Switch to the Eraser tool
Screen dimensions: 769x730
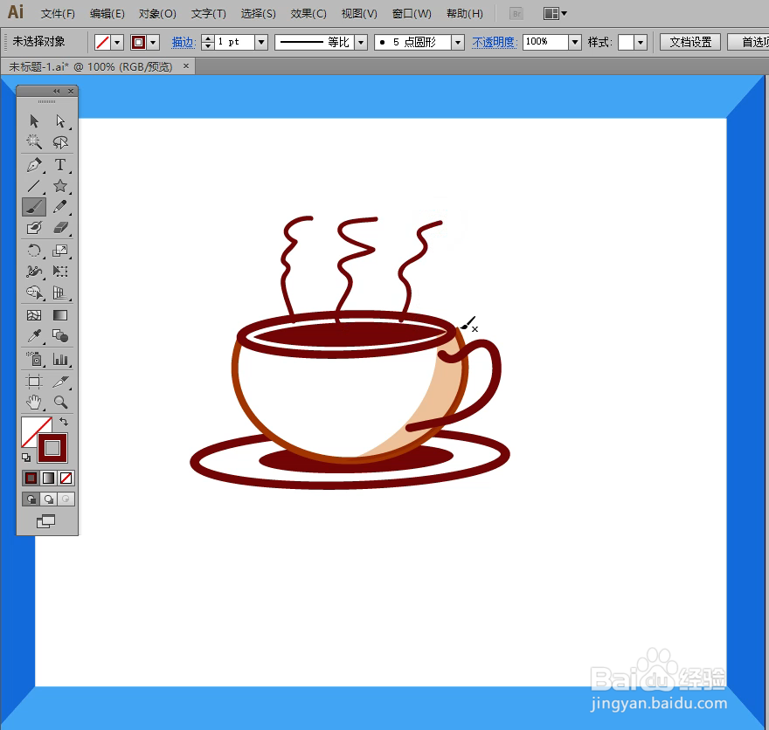[59, 228]
